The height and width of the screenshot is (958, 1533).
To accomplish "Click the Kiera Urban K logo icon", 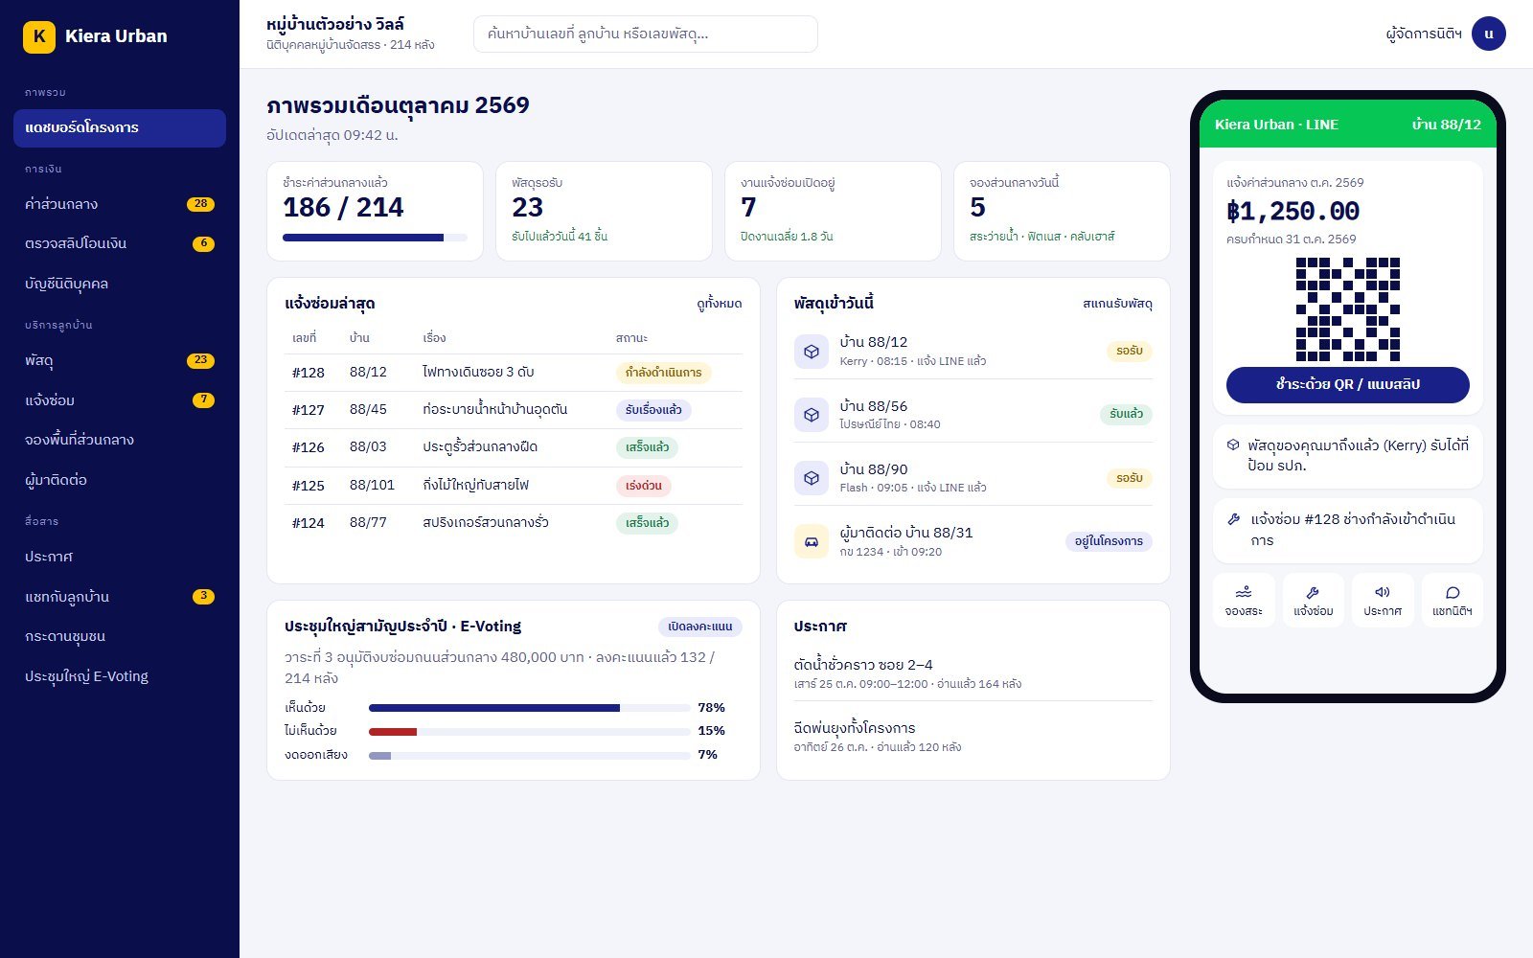I will pyautogui.click(x=39, y=36).
